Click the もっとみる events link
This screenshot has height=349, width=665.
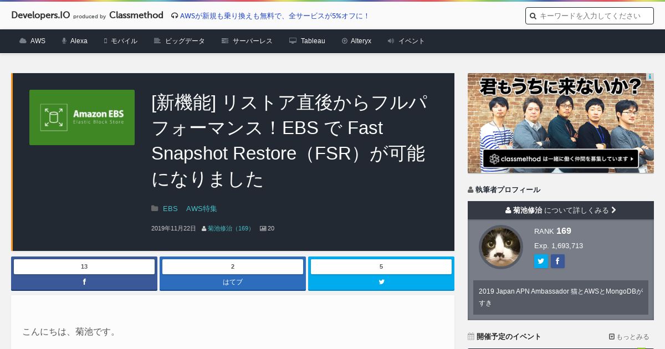coord(629,337)
